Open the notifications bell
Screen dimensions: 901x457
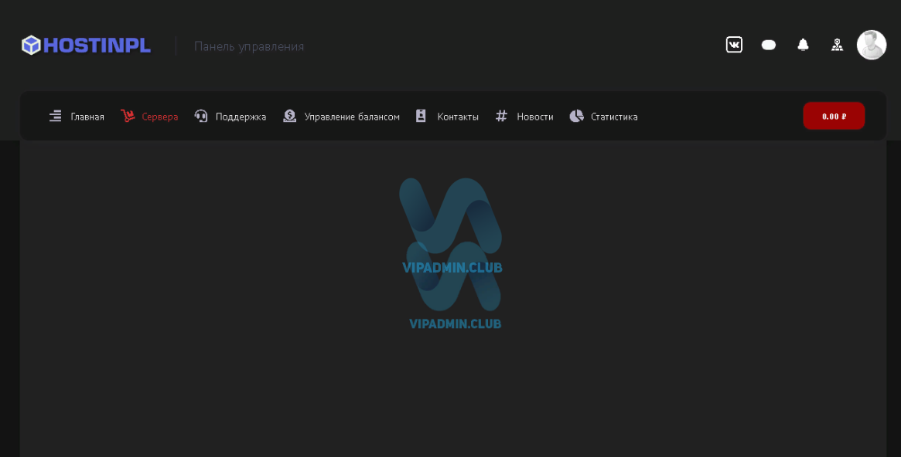point(803,45)
